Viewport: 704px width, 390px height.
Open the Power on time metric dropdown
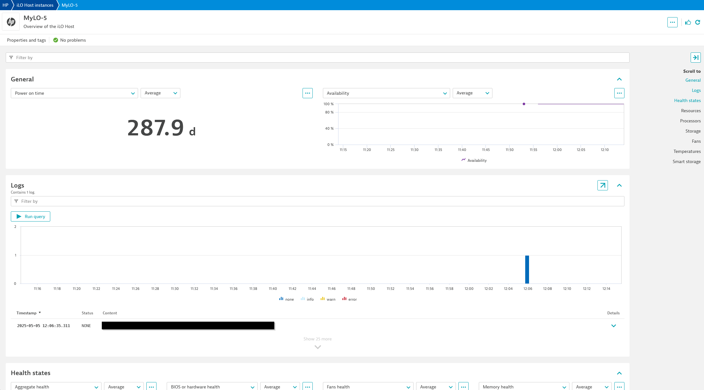74,93
